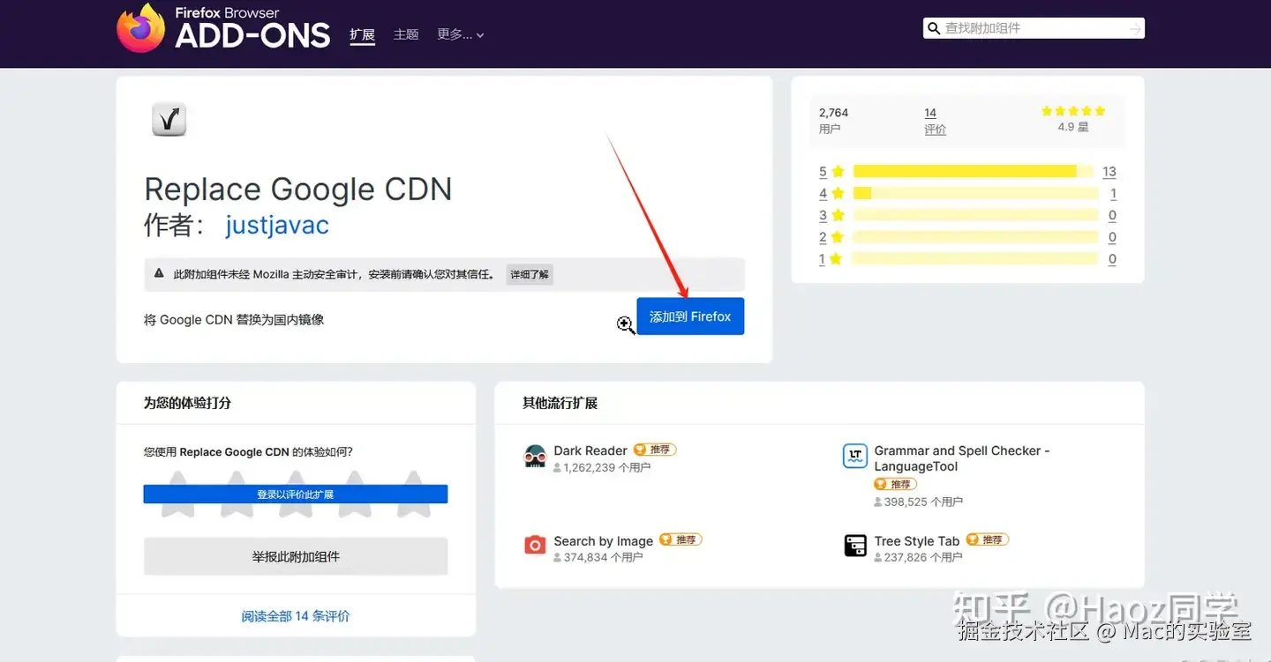Click the 2,764 用户 count
The width and height of the screenshot is (1271, 662).
click(x=833, y=121)
